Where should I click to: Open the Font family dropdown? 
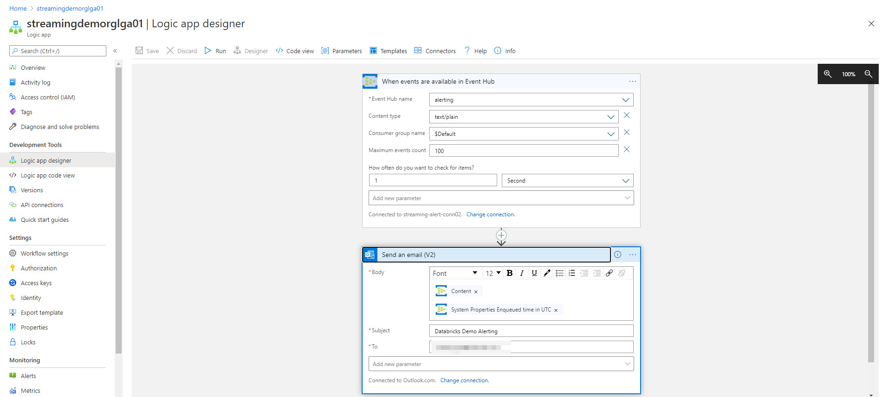tap(455, 273)
